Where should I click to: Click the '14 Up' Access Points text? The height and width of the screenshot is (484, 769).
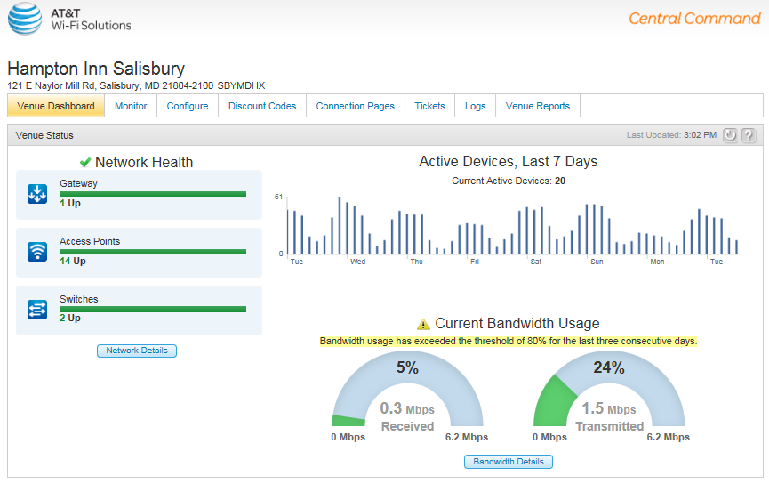[x=73, y=262]
